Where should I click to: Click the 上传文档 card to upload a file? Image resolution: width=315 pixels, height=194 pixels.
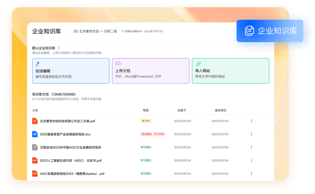tap(151, 71)
